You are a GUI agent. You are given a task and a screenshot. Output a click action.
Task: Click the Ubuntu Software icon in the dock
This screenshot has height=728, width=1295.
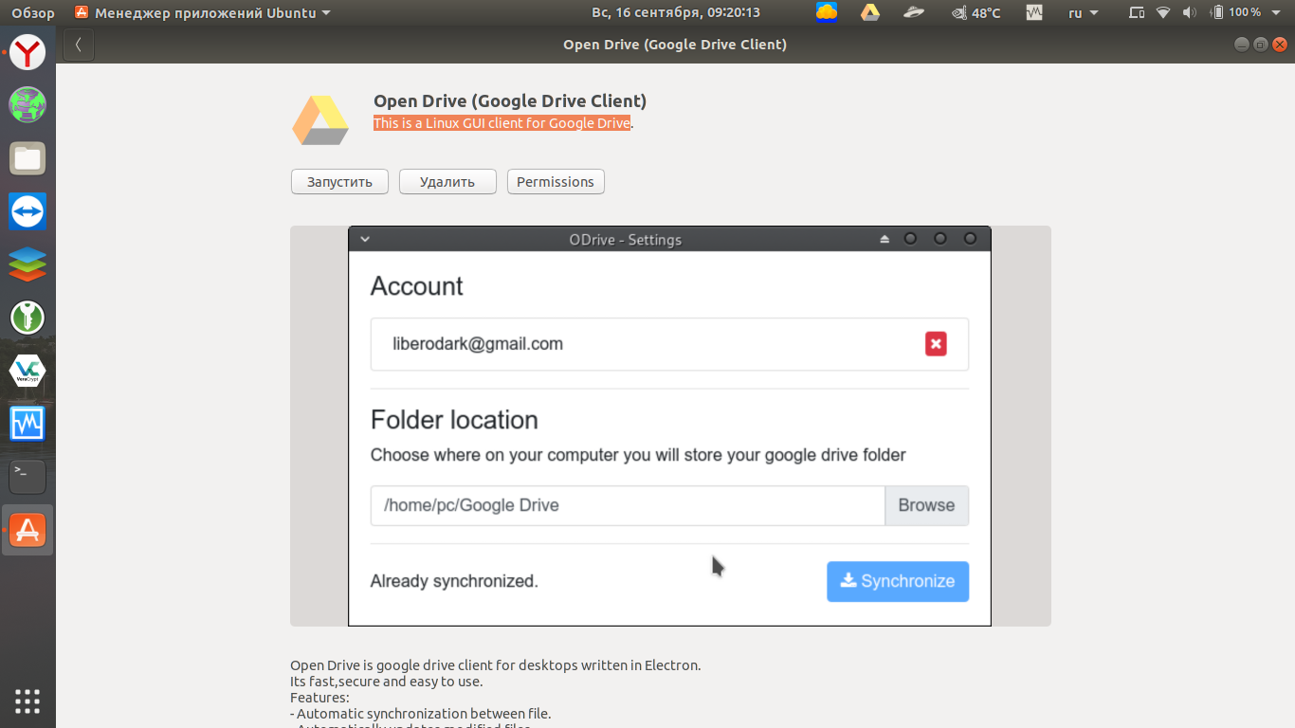coord(27,530)
